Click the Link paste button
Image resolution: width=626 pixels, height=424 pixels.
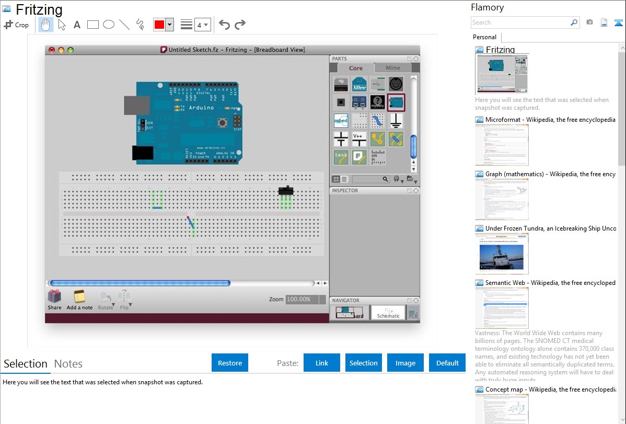(322, 363)
